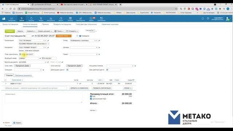Viewport: 233px width, 131px height.
Task: Open the Отправить dropdown
Action: [72, 31]
